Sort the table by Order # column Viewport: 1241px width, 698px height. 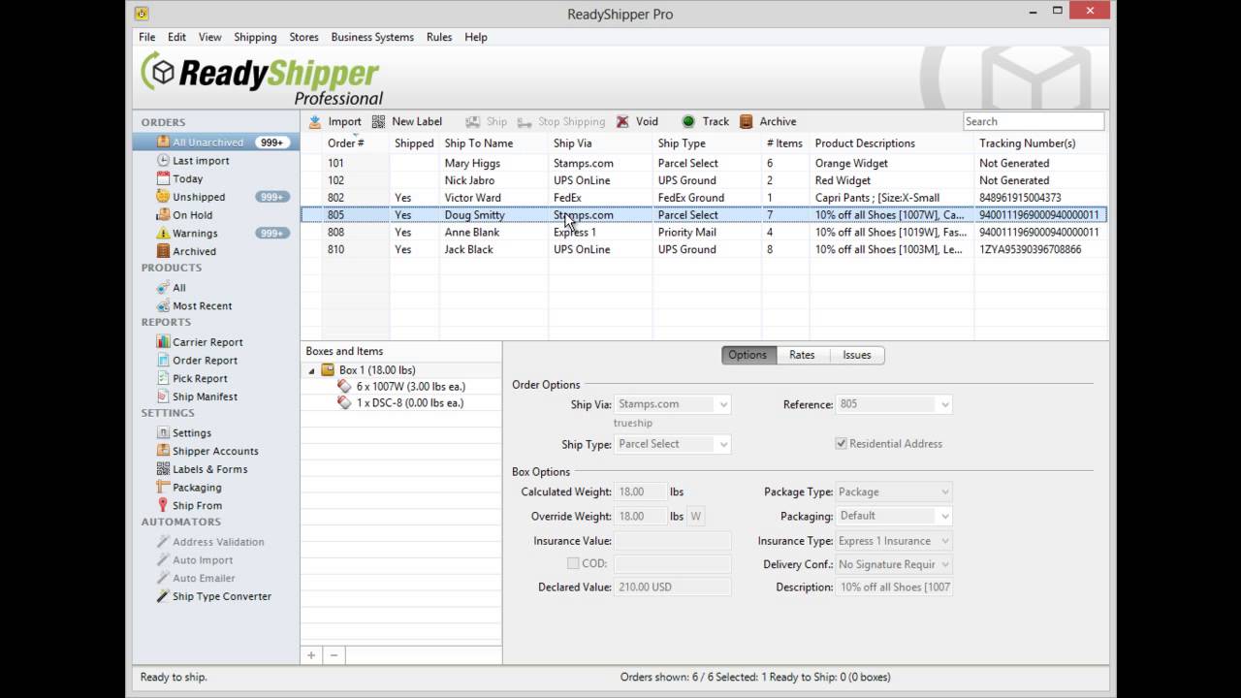click(346, 143)
